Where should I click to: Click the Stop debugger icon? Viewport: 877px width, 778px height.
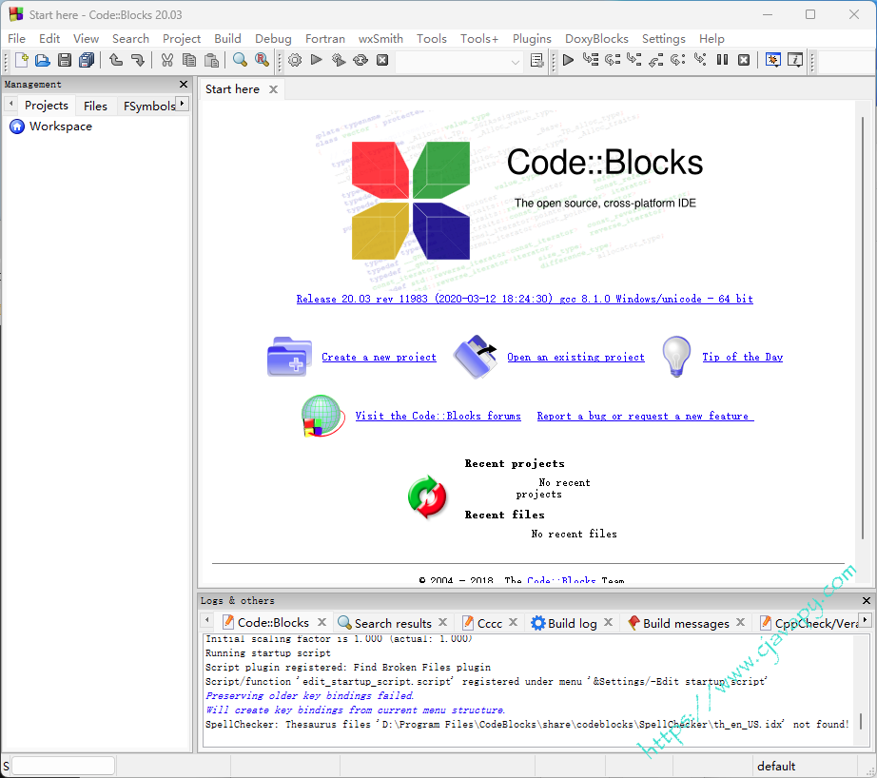(x=743, y=60)
